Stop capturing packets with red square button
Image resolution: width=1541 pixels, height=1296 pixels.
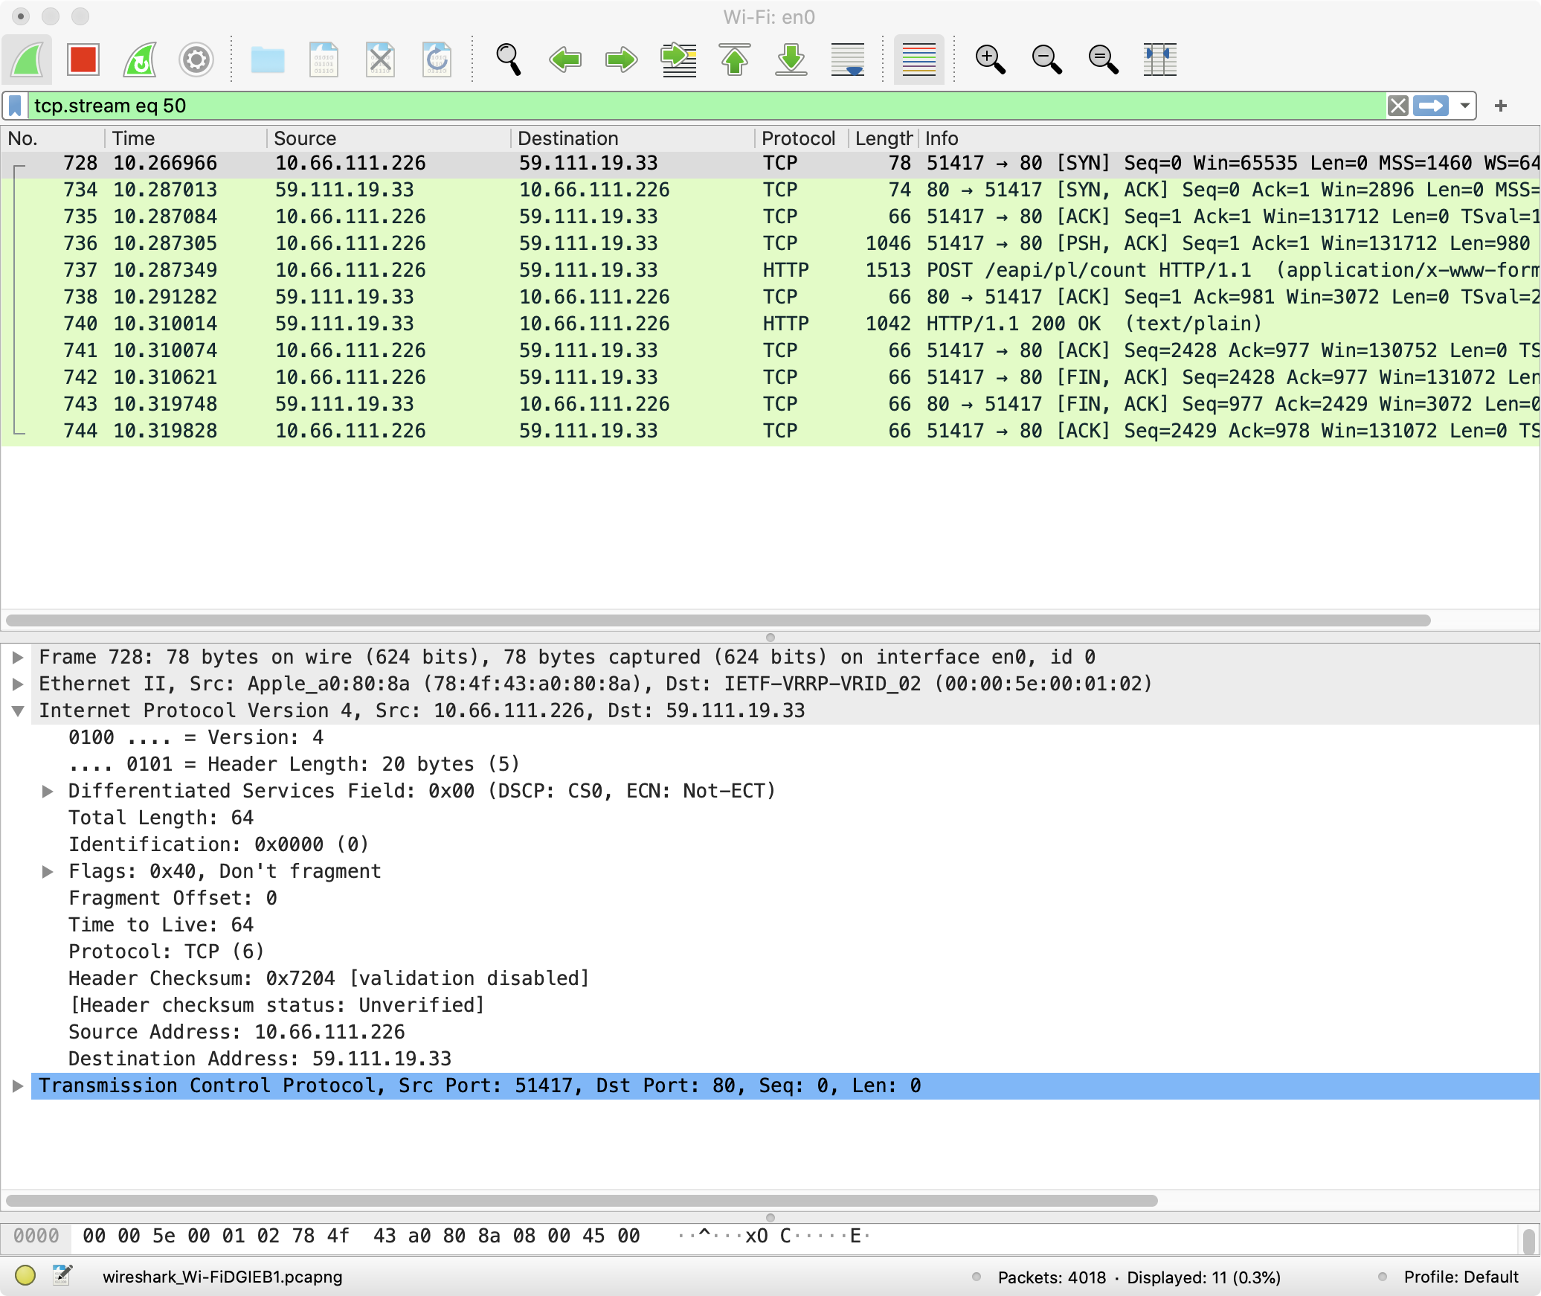(x=83, y=60)
